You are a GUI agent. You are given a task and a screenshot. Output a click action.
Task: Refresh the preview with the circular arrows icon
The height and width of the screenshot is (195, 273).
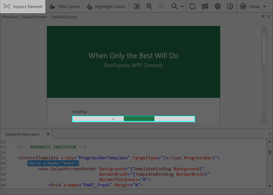[192, 7]
